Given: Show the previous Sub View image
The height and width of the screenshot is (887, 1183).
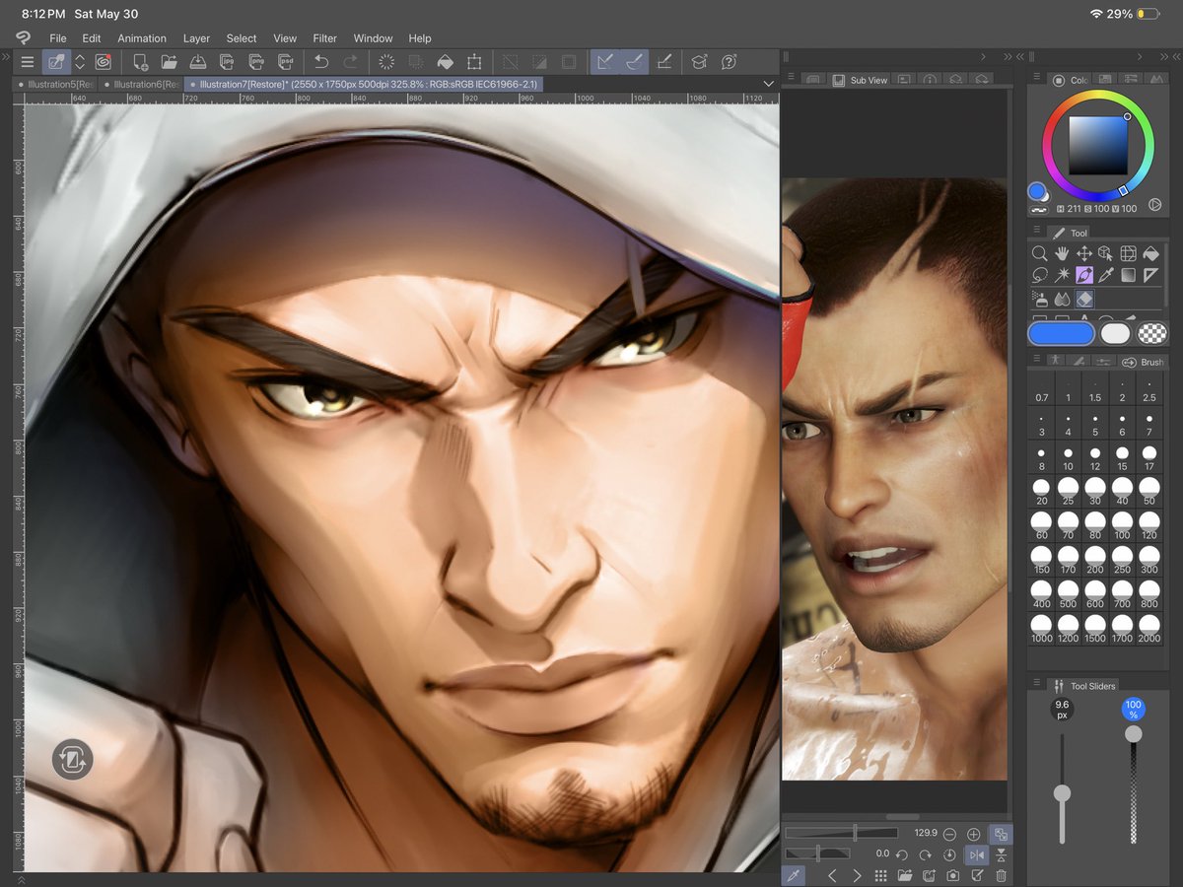Looking at the screenshot, I should (x=832, y=875).
